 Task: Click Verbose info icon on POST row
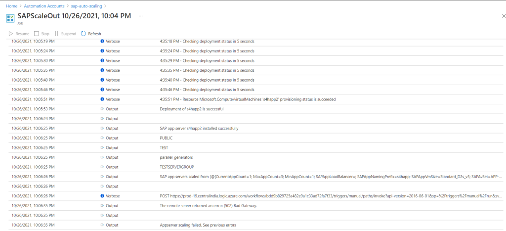pos(102,196)
